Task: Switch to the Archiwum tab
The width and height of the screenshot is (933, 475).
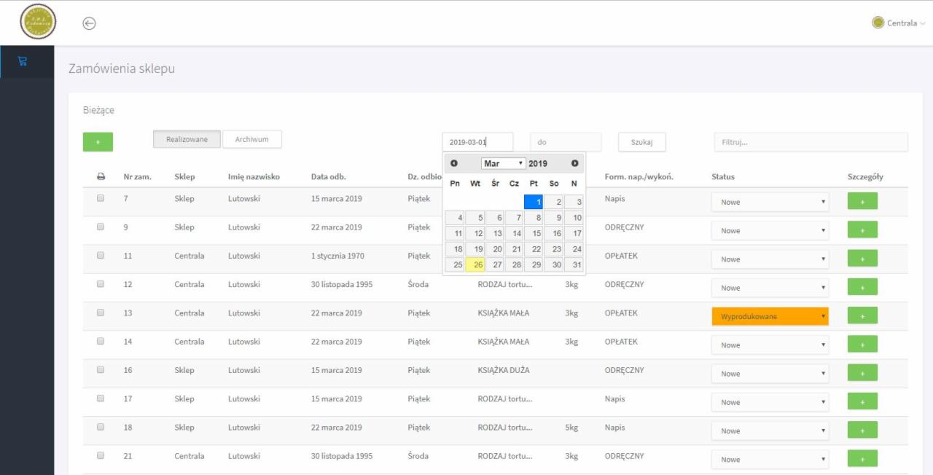Action: coord(251,139)
